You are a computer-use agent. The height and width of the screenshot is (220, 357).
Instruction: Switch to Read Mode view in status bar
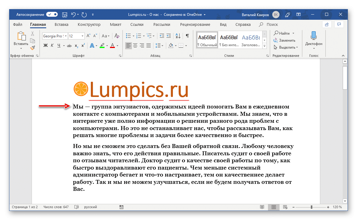coord(262,207)
